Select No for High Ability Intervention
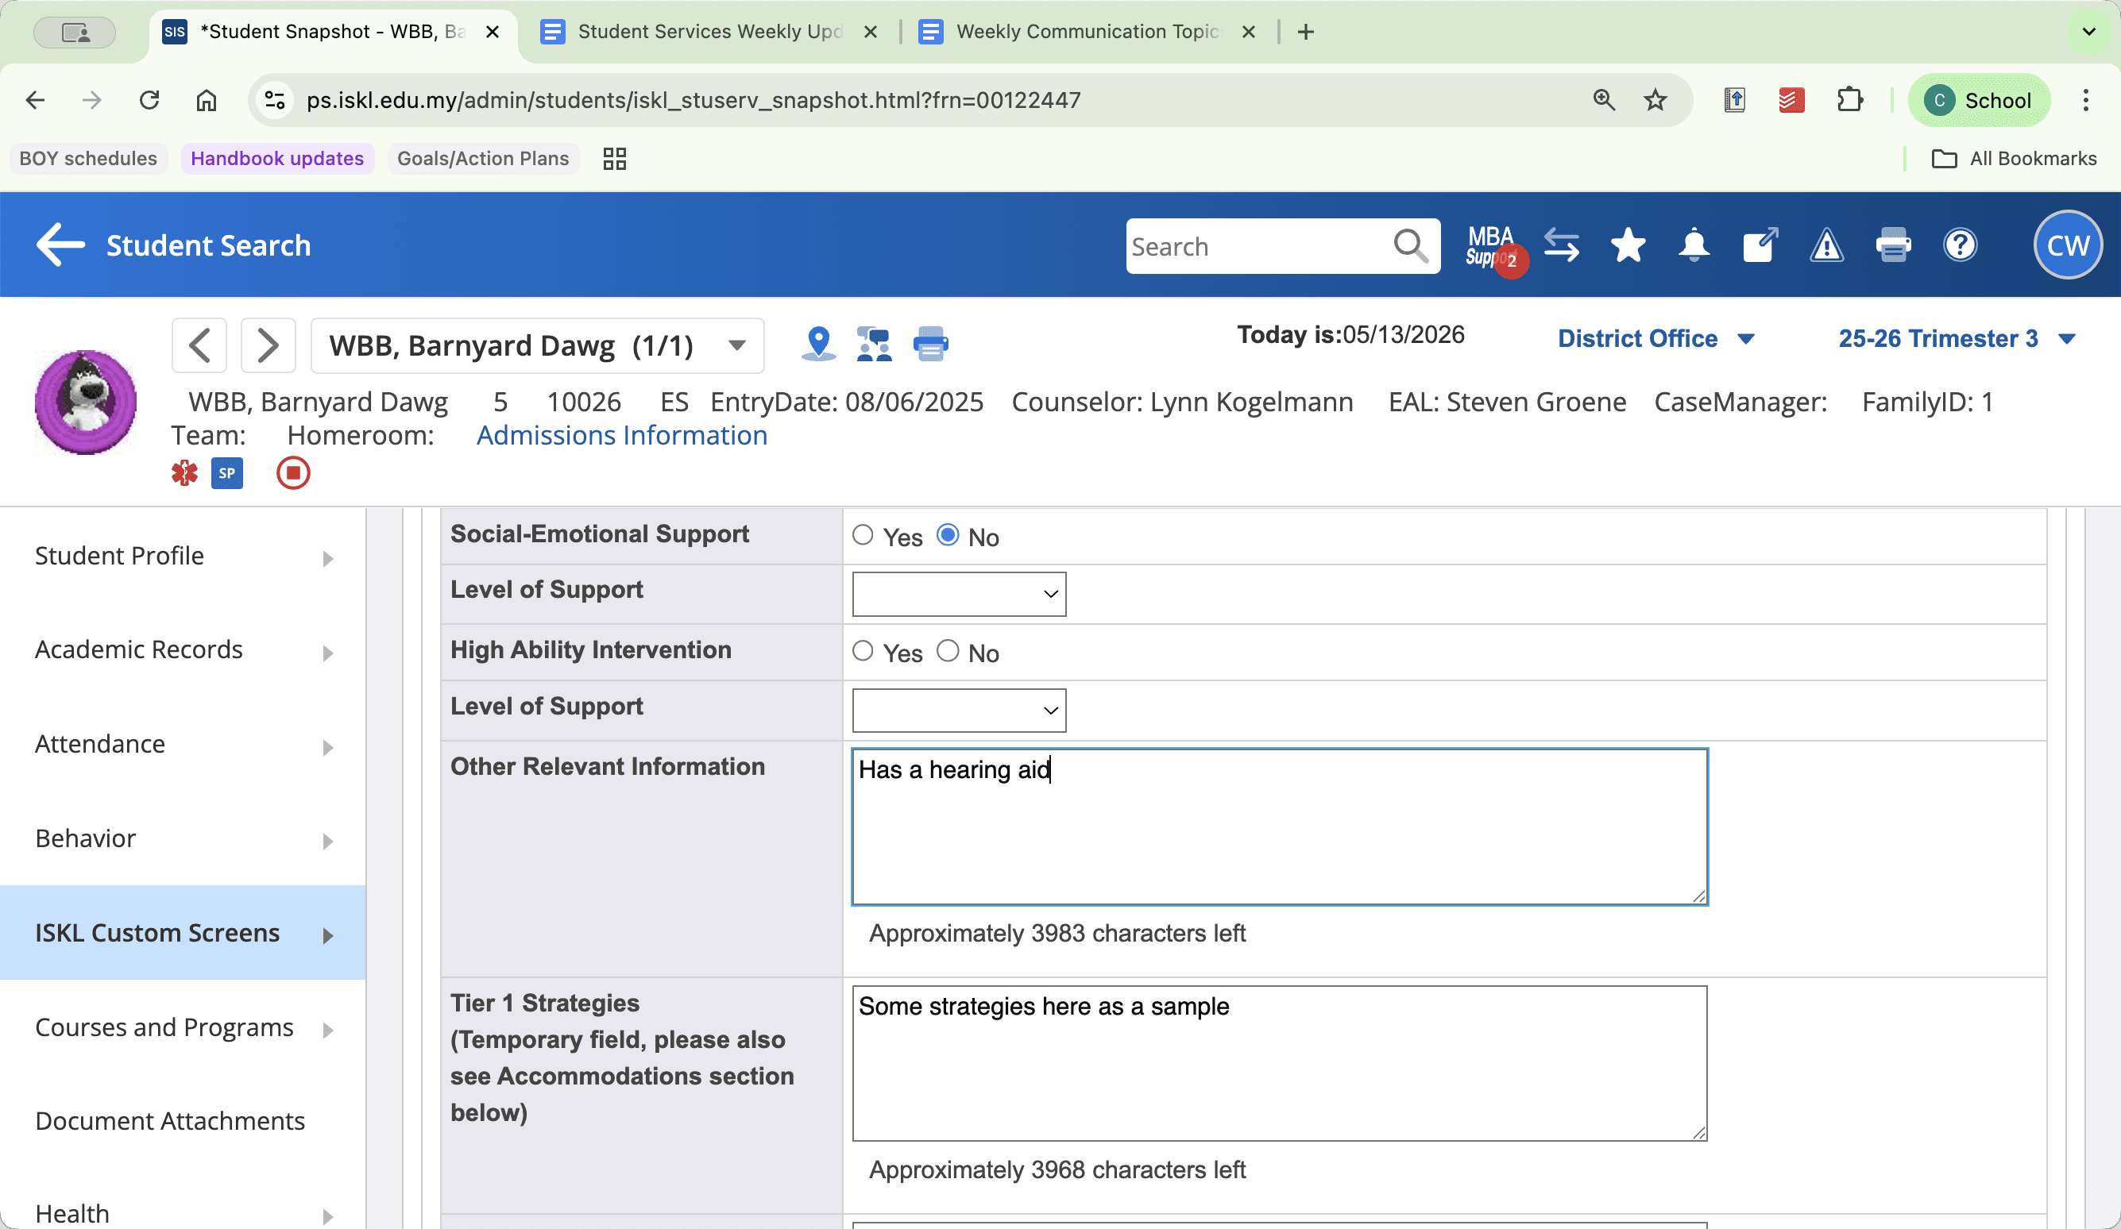2121x1229 pixels. pyautogui.click(x=948, y=651)
